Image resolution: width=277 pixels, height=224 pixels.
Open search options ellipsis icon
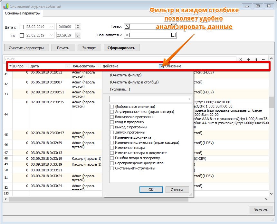point(263,59)
